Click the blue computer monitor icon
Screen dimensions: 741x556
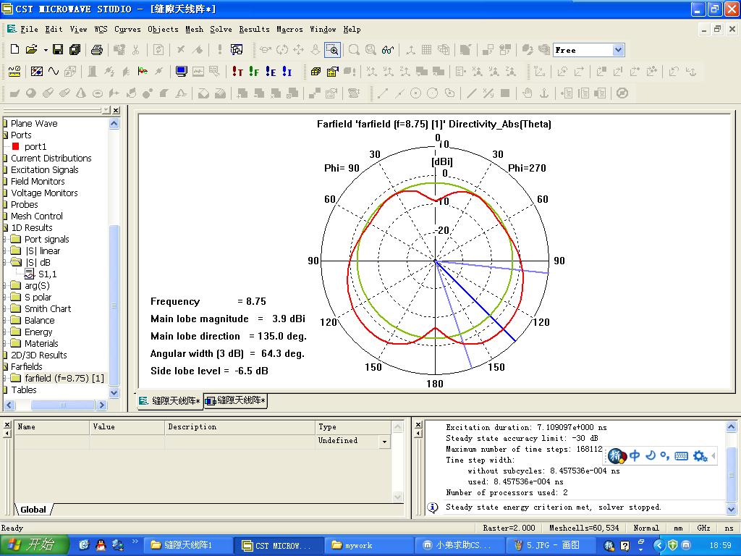[181, 72]
